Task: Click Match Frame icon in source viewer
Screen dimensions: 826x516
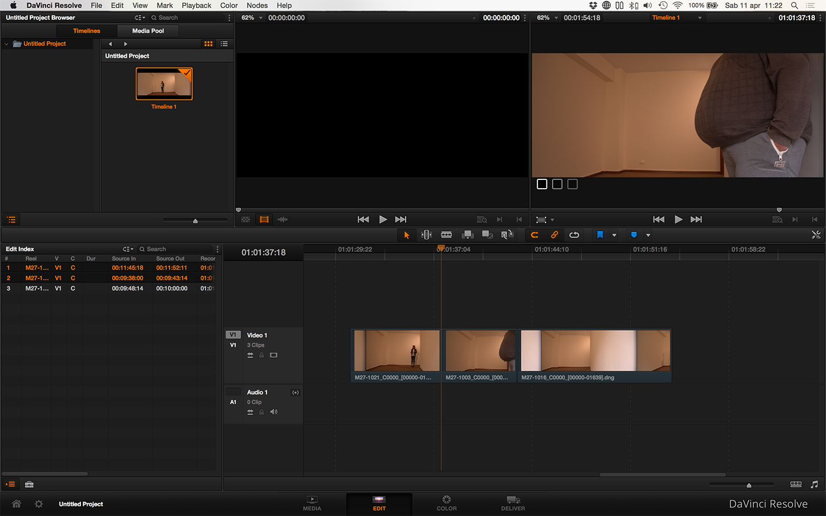Action: tap(482, 219)
